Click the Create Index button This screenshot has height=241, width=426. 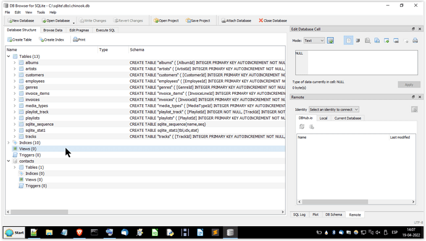point(52,39)
